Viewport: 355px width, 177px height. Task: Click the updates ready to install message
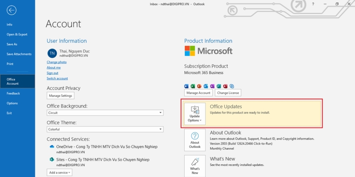(240, 113)
